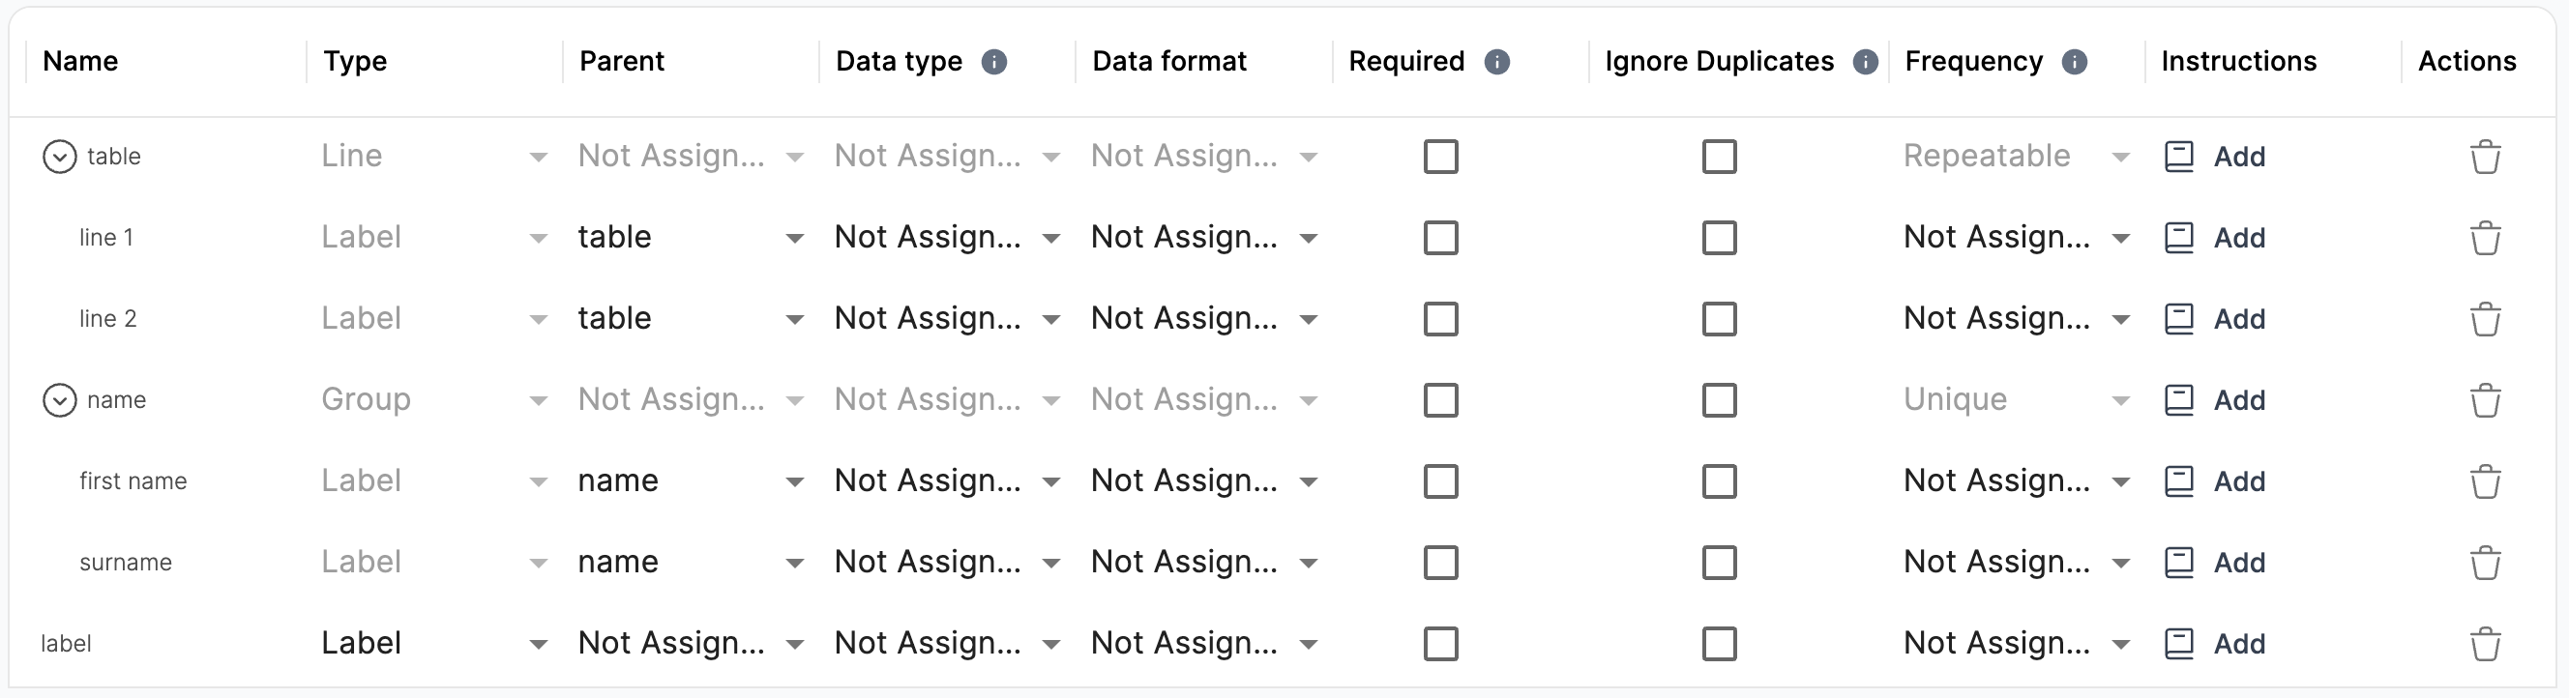Screen dimensions: 2569x698
Task: Open Type dropdown for bottom label row
Action: tap(434, 643)
